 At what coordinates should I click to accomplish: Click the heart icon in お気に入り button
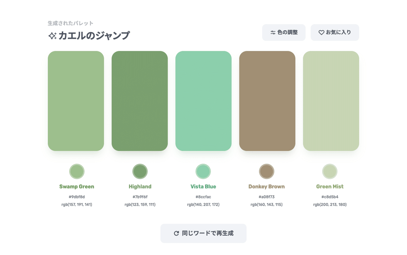(321, 33)
